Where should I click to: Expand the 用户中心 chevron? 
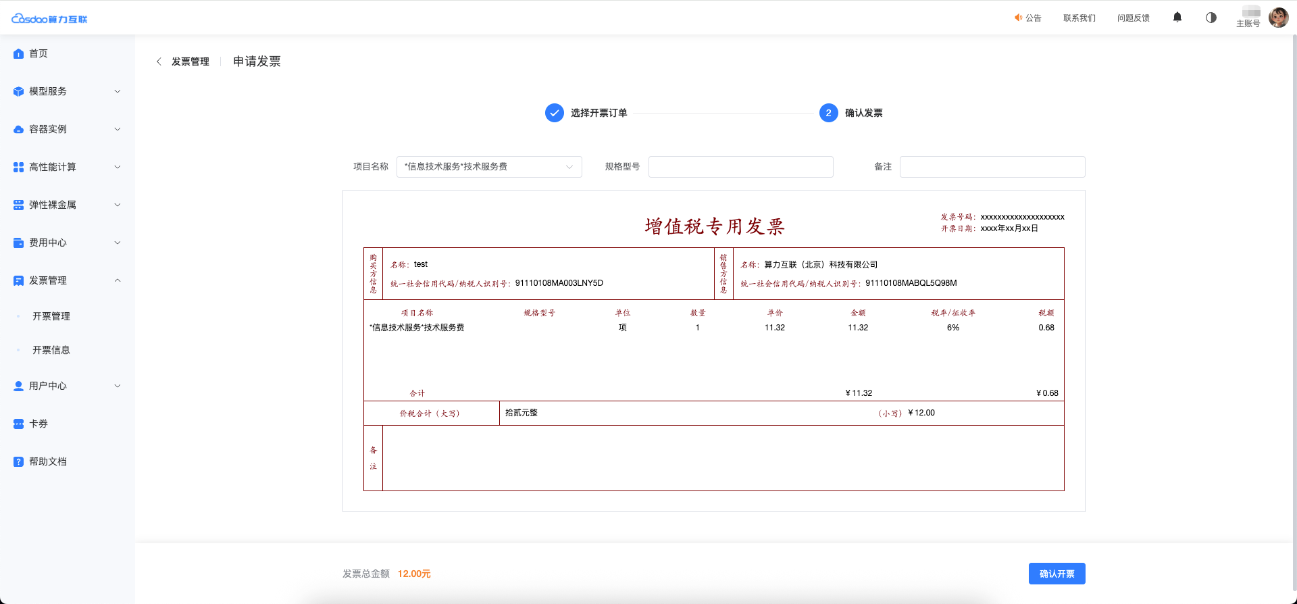point(118,386)
